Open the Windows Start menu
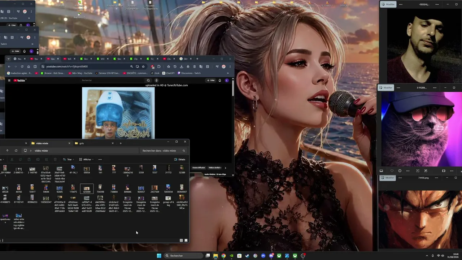The height and width of the screenshot is (260, 462). pos(159,256)
